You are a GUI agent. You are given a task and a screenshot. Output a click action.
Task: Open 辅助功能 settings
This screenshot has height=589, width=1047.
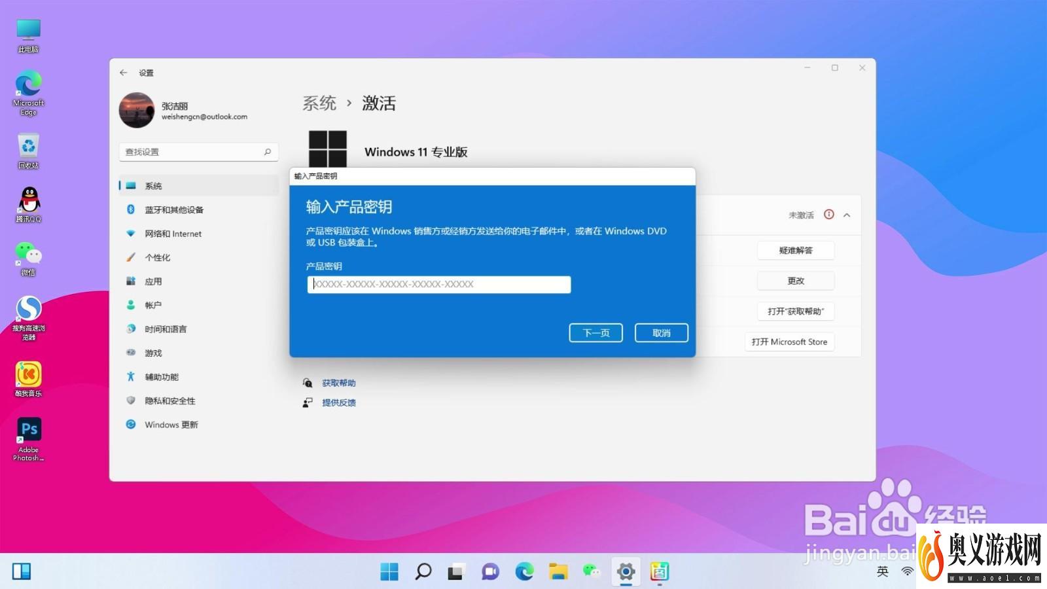pos(199,377)
